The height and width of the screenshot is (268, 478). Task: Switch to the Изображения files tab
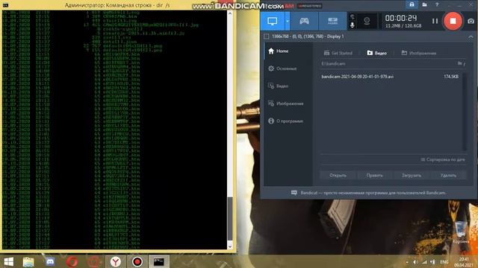click(418, 53)
